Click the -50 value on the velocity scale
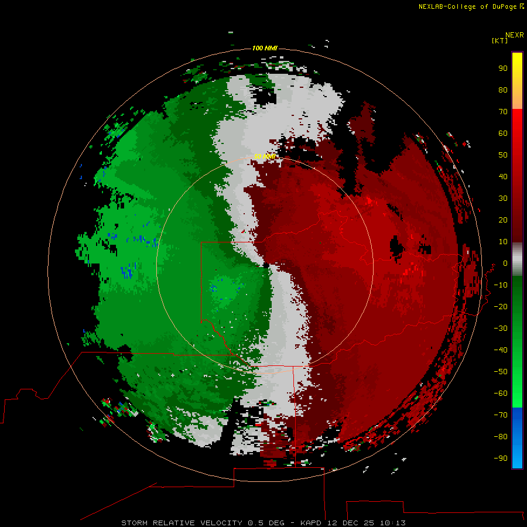 [x=501, y=372]
